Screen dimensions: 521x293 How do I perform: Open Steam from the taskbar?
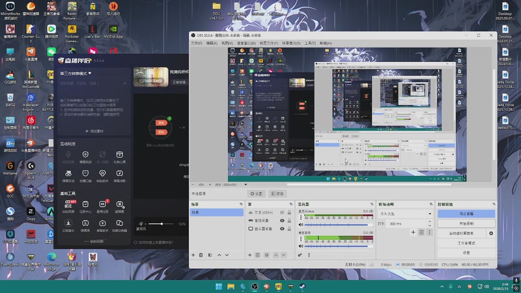302,286
